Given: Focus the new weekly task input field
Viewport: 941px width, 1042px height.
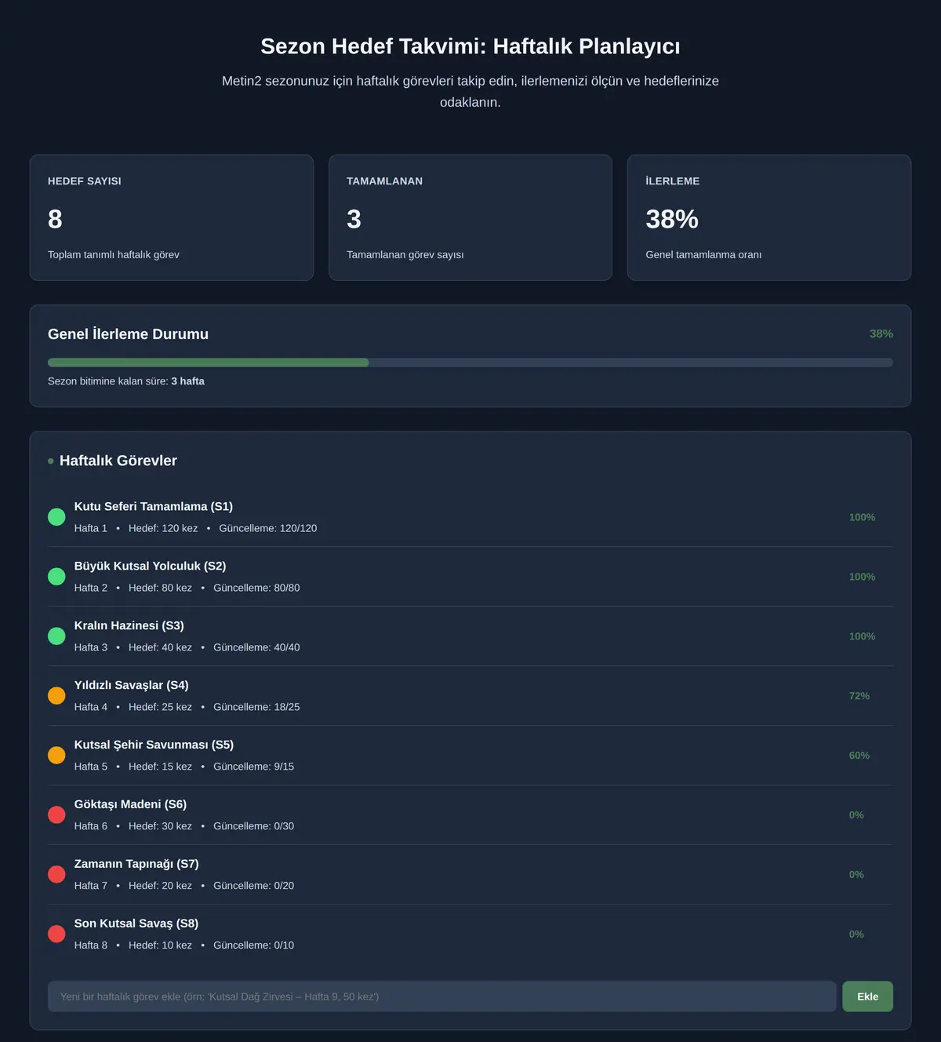Looking at the screenshot, I should (x=441, y=996).
